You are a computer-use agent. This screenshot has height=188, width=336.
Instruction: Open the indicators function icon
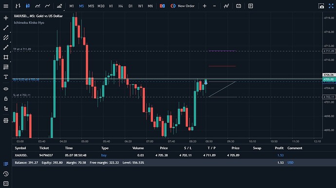coord(226,6)
